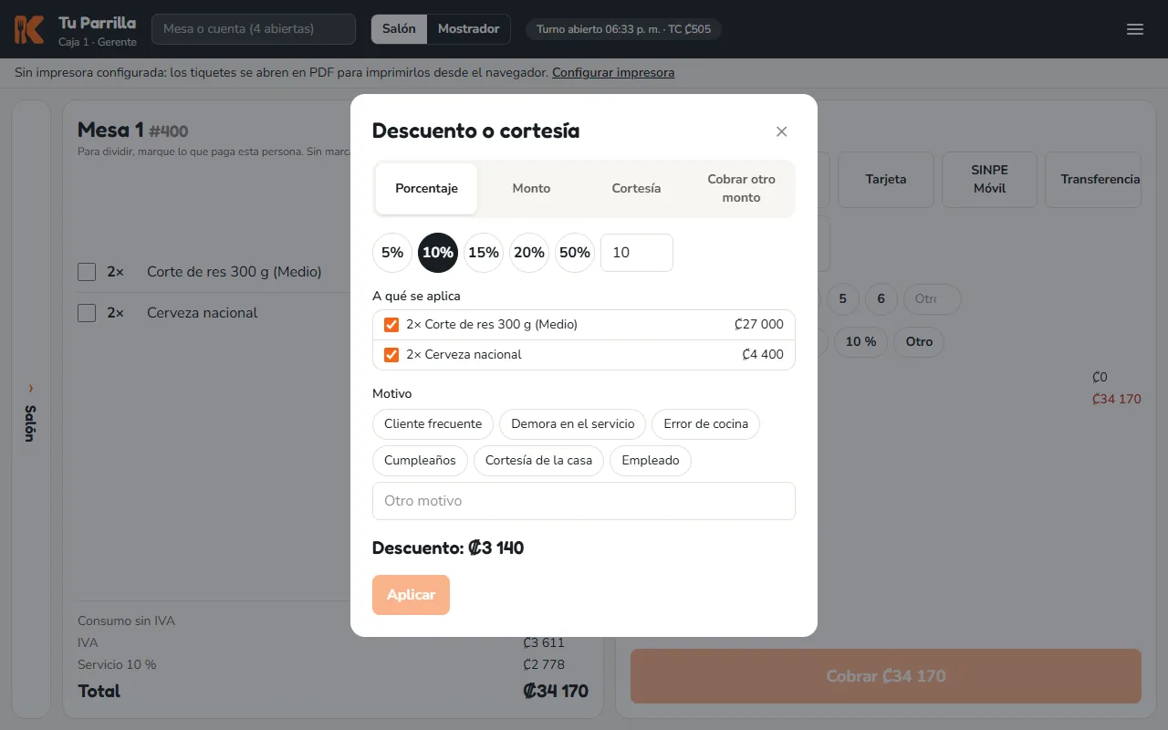Click the turno abierto status badge
Viewport: 1168px width, 730px height.
coord(623,29)
